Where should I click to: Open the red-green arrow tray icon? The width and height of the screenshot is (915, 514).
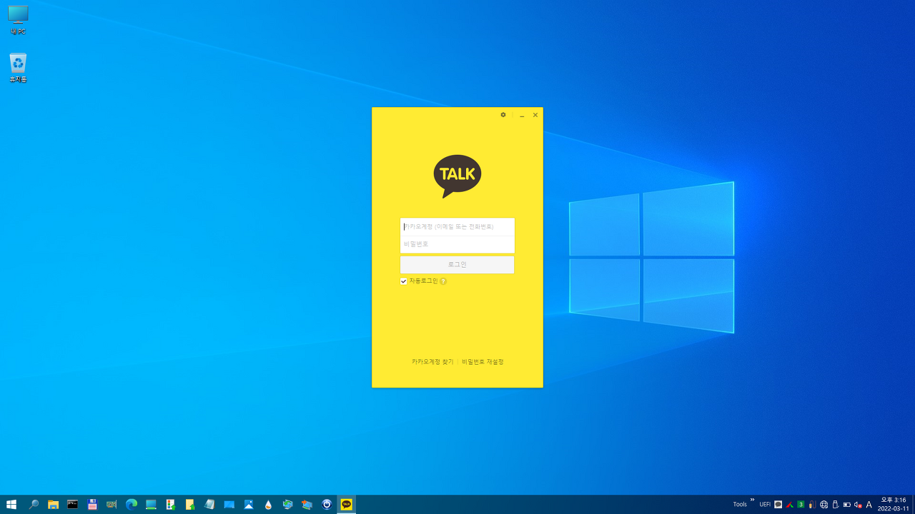(790, 504)
